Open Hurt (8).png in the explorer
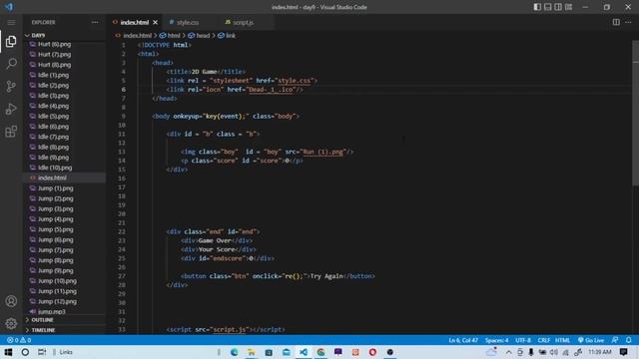 tap(54, 65)
